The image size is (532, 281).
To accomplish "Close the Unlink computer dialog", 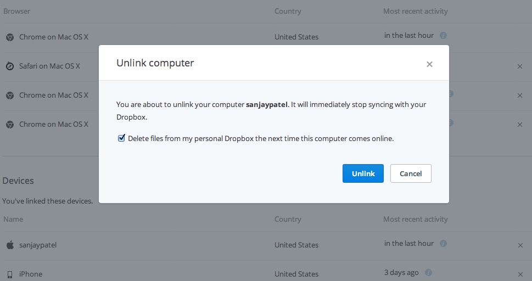I will pos(429,64).
